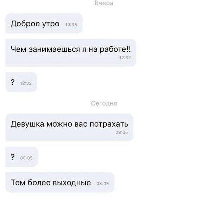The image size is (208, 197).
Task: Click the 08:05 timestamp beside the question mark
Action: (26, 158)
